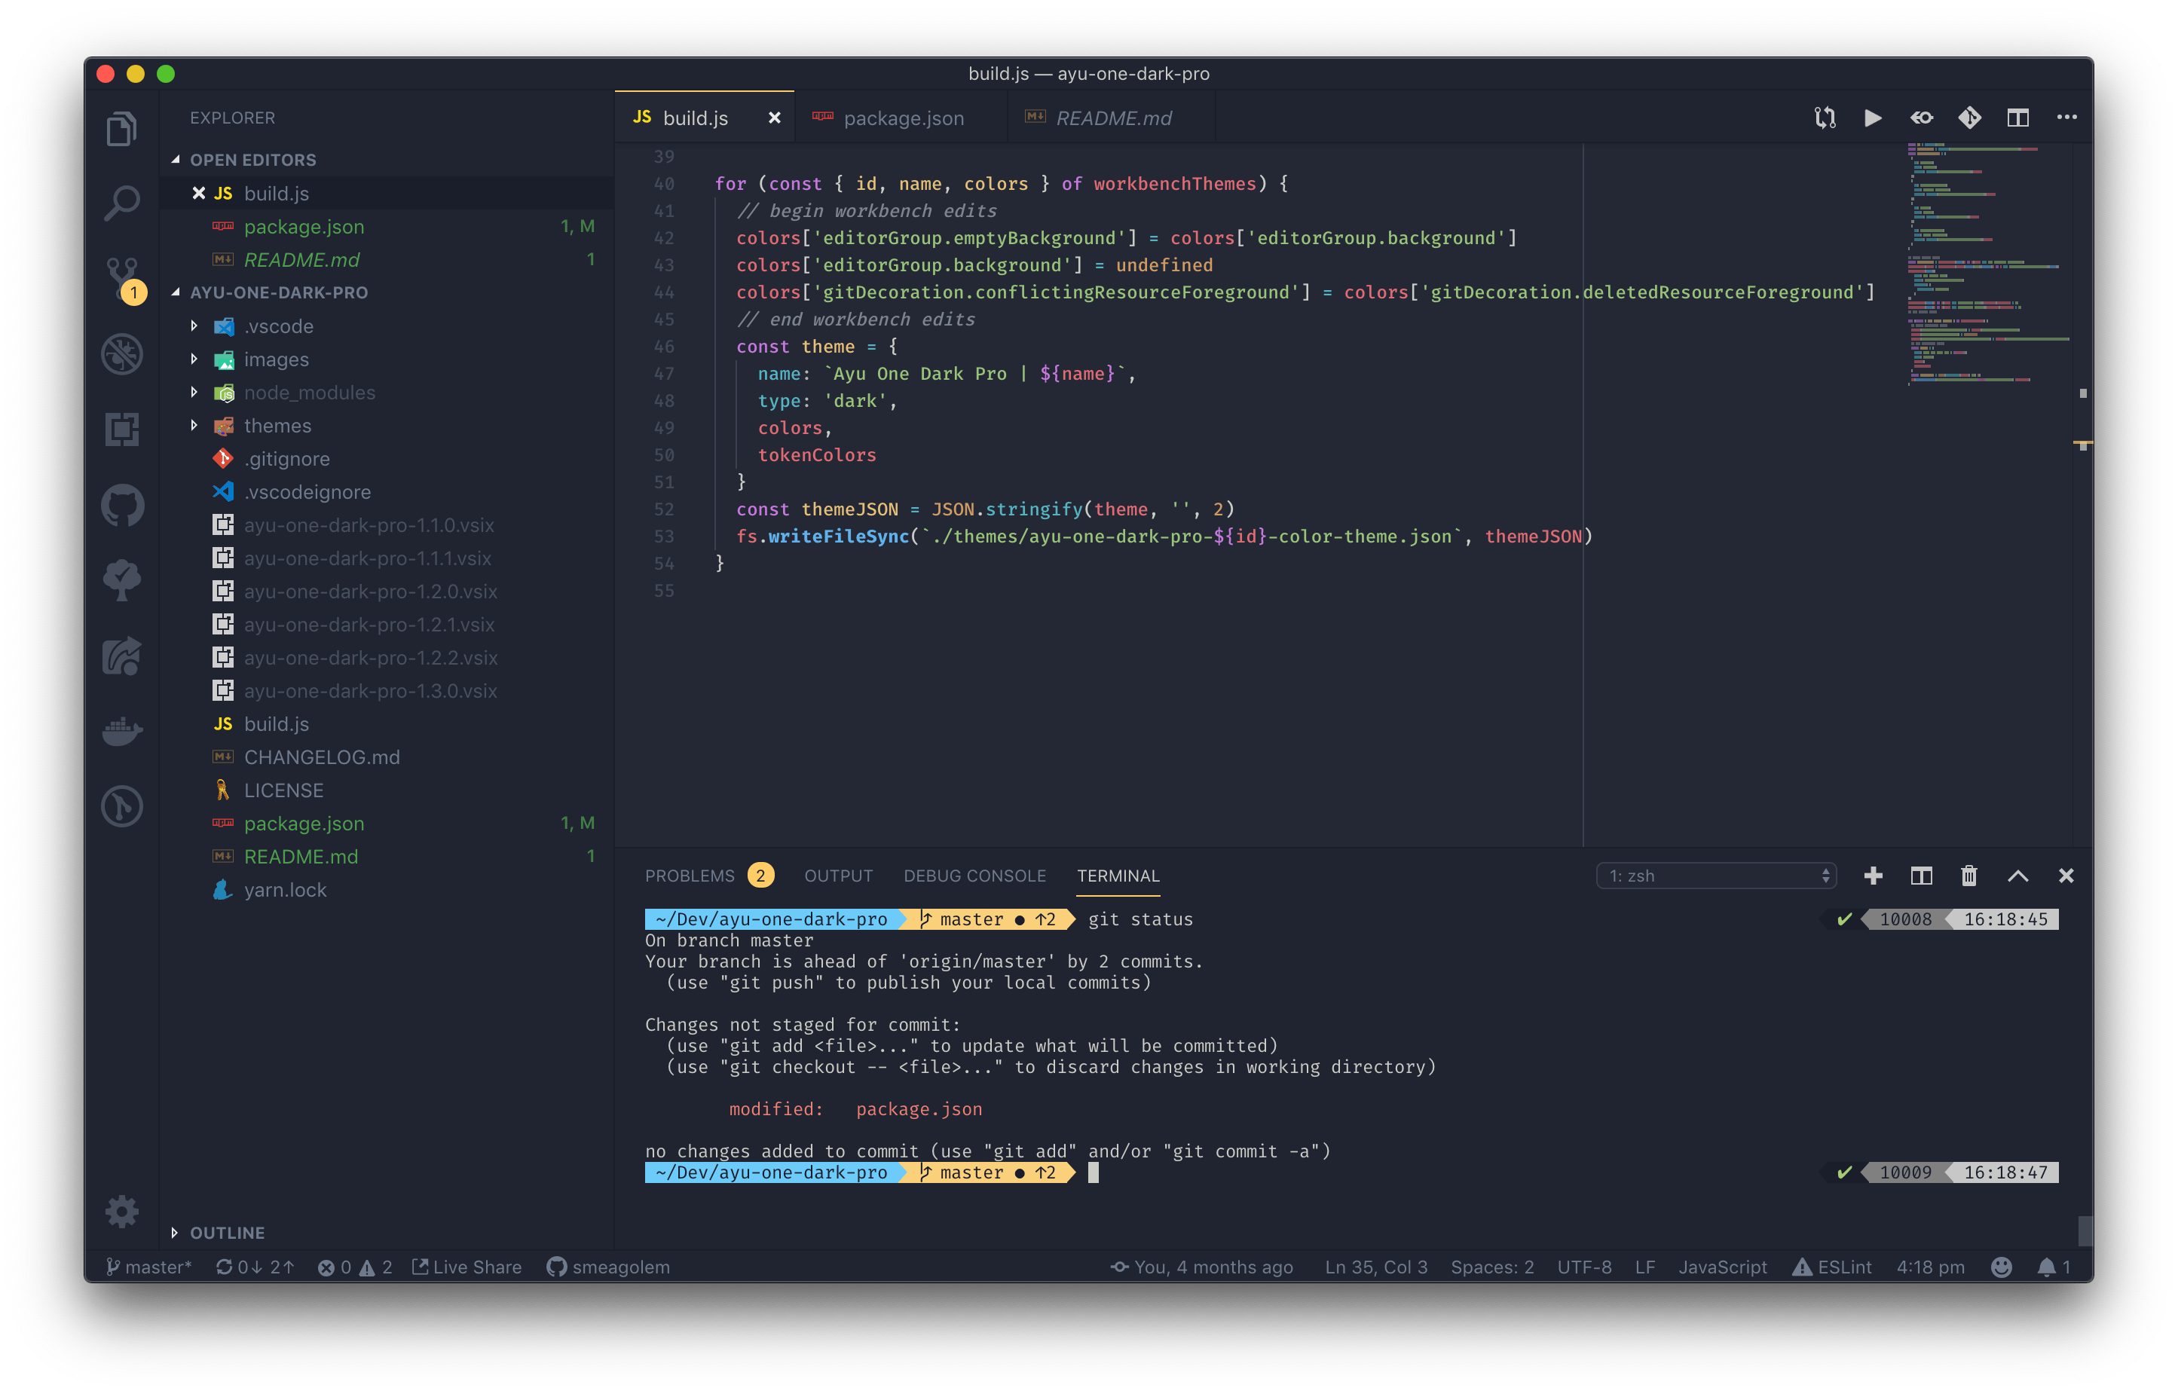
Task: Split the terminal pane
Action: [1921, 876]
